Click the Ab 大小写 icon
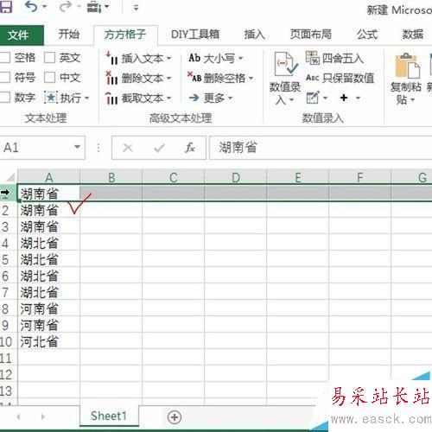432x432 pixels. tap(194, 58)
